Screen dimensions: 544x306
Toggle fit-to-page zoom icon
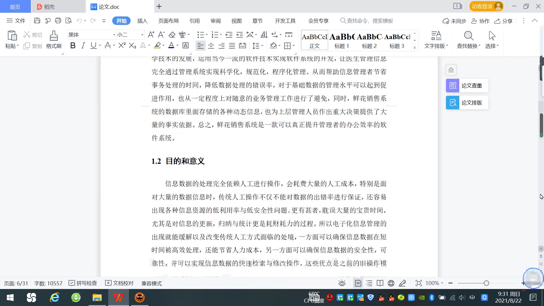(x=418, y=283)
